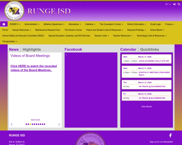Image resolution: width=182 pixels, height=145 pixels.
Task: Go to previous news slide arrow
Action: pos(12,124)
